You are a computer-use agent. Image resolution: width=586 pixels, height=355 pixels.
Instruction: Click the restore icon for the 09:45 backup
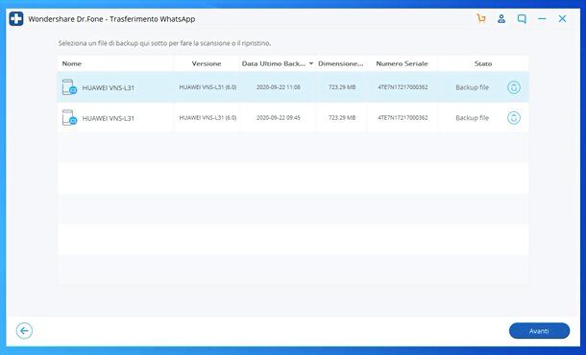point(514,118)
